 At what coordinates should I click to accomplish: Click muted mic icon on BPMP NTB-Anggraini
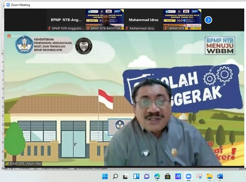click(x=49, y=28)
